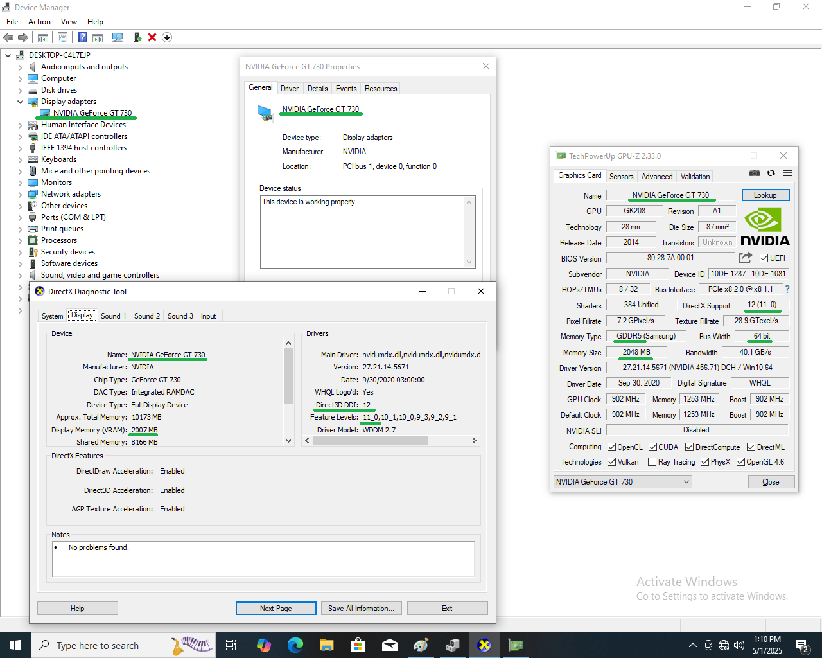Image resolution: width=822 pixels, height=658 pixels.
Task: Open the GPU-Z hamburger menu
Action: (x=787, y=173)
